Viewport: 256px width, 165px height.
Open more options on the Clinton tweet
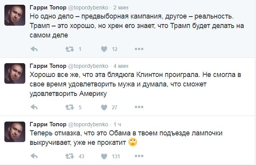(x=139, y=107)
